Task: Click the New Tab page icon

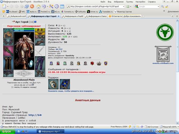Action: [x=4, y=6]
